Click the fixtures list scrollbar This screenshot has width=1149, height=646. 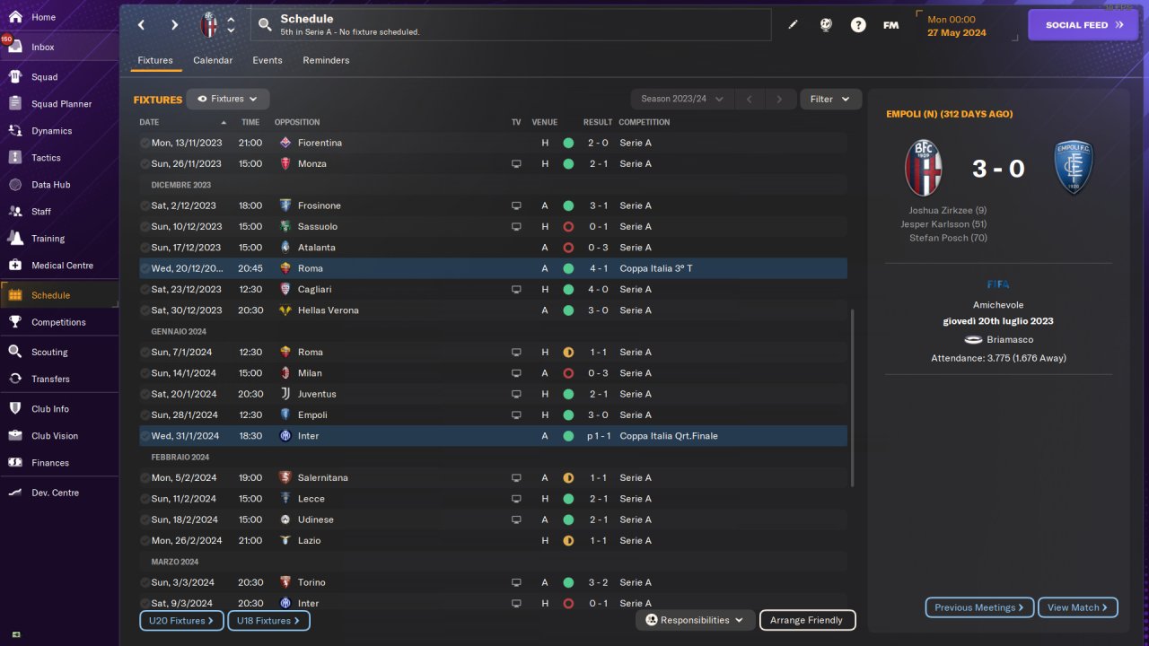pos(852,398)
